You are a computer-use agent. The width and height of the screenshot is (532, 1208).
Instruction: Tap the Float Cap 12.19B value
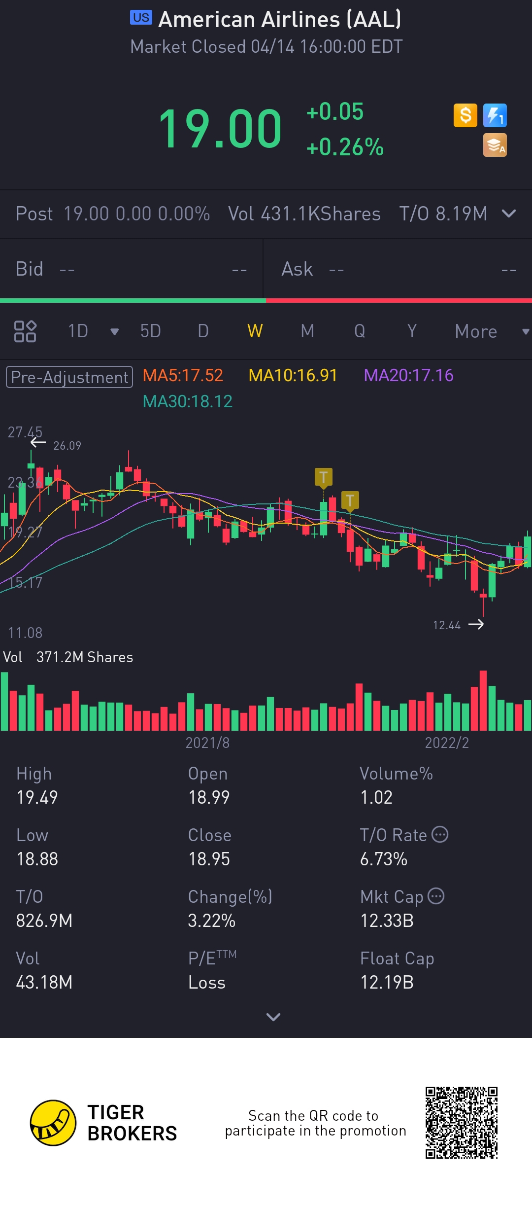[387, 983]
